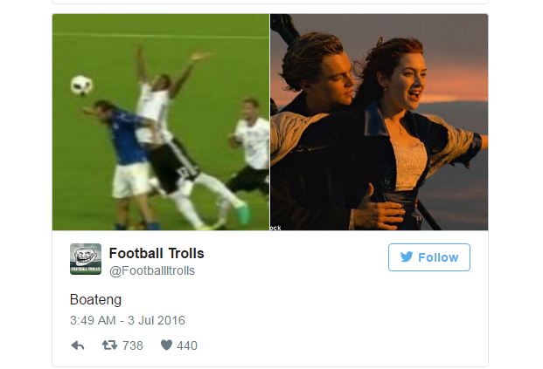This screenshot has height=369, width=543.
Task: Click the Football Trolls avatar image
Action: click(x=86, y=260)
